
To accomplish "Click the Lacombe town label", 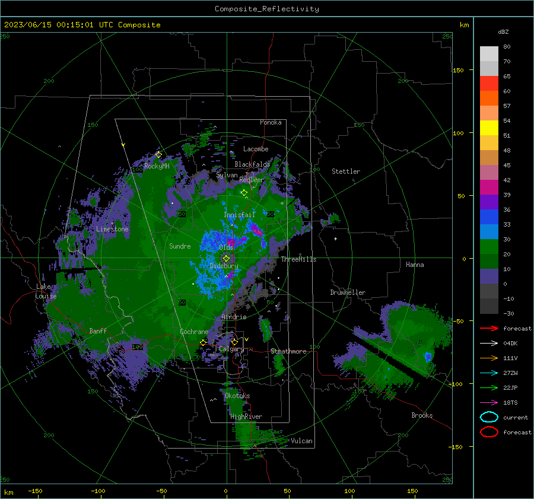I will point(256,149).
